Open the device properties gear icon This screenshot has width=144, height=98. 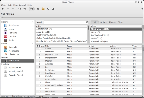(x=38, y=9)
